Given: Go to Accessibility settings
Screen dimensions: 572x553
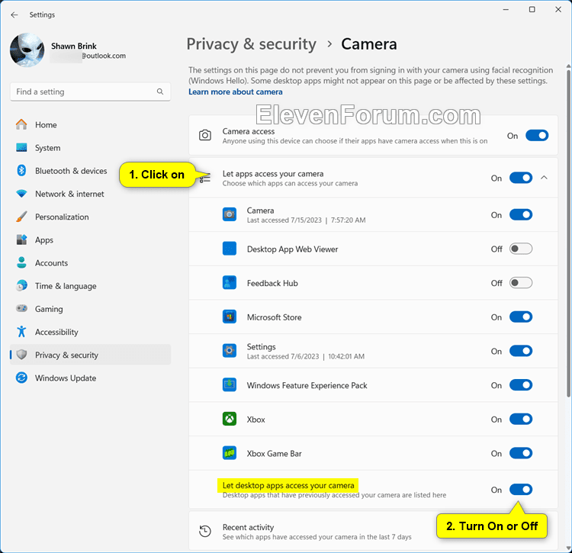Looking at the screenshot, I should [90, 332].
